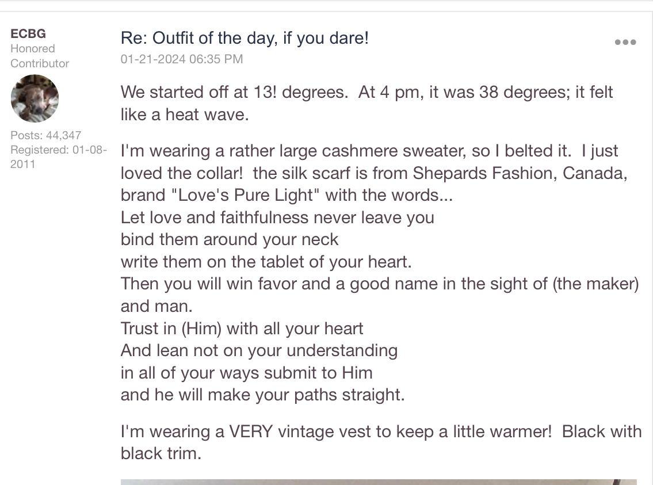653x485 pixels.
Task: Click the ECBG profile avatar picture
Action: click(x=35, y=98)
